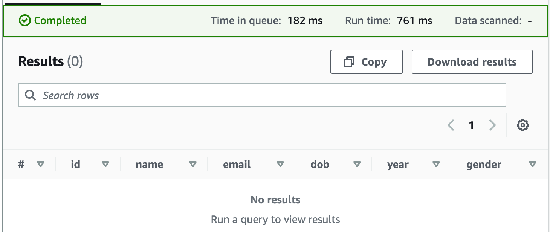Open table preferences gear icon

[x=522, y=125]
